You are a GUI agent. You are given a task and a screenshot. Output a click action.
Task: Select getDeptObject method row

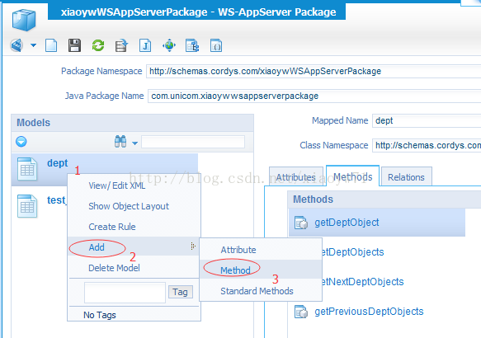(x=377, y=223)
